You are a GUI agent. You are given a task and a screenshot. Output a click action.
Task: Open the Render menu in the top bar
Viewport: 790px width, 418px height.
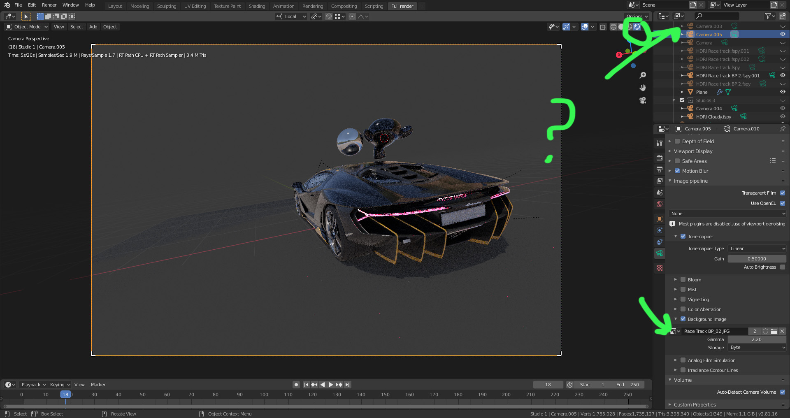[x=49, y=5]
